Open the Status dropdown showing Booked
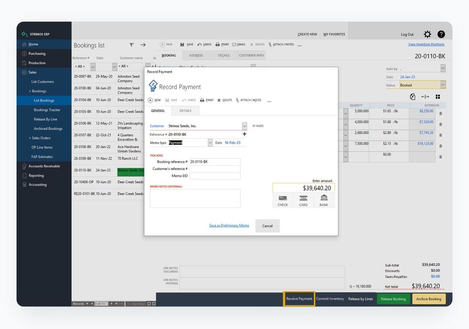The image size is (469, 329). pyautogui.click(x=442, y=84)
